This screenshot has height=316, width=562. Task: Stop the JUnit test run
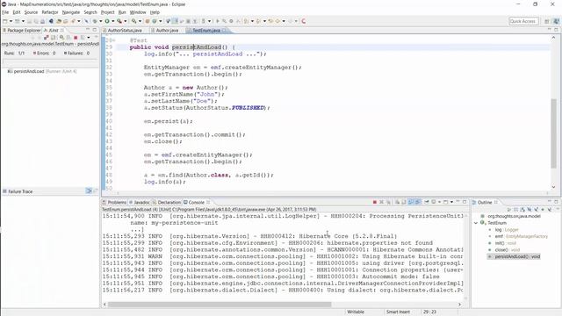coord(76,37)
